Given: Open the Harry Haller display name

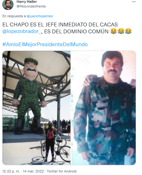Looking at the screenshot, I should (27, 2).
